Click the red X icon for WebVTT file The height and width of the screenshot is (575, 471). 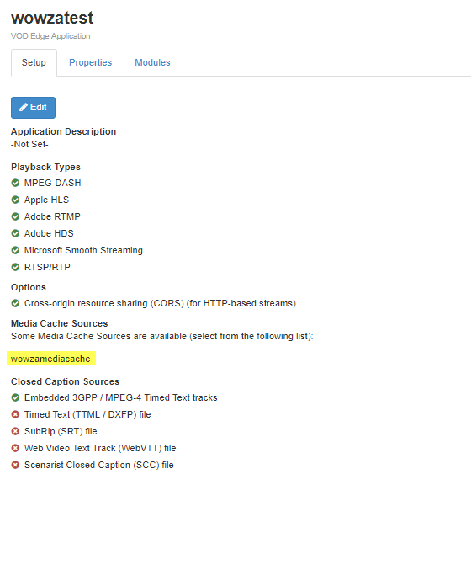[x=15, y=448]
